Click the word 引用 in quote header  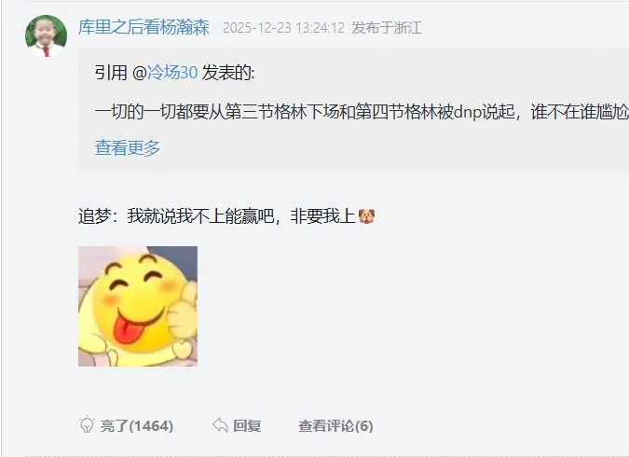pyautogui.click(x=111, y=73)
